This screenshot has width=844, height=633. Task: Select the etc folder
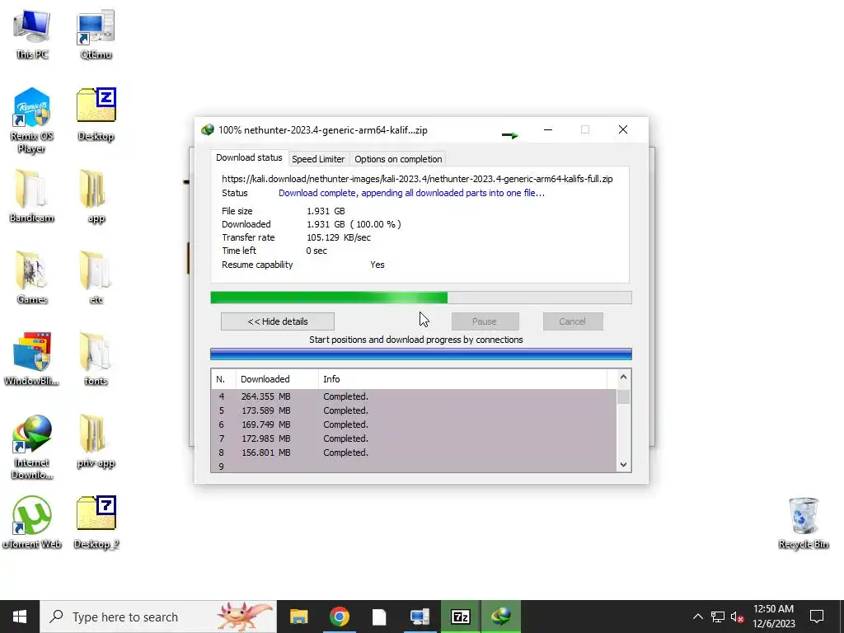[x=96, y=277]
